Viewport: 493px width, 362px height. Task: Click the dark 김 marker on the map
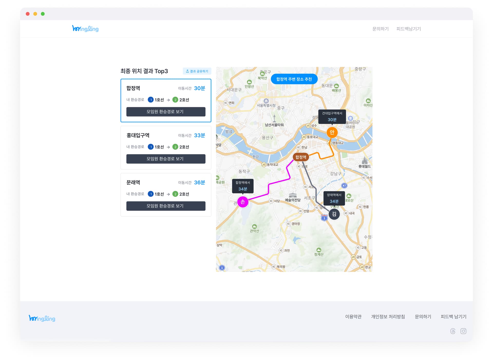[334, 214]
